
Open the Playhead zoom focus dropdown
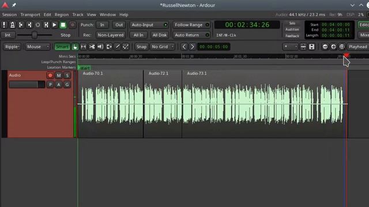pos(358,47)
